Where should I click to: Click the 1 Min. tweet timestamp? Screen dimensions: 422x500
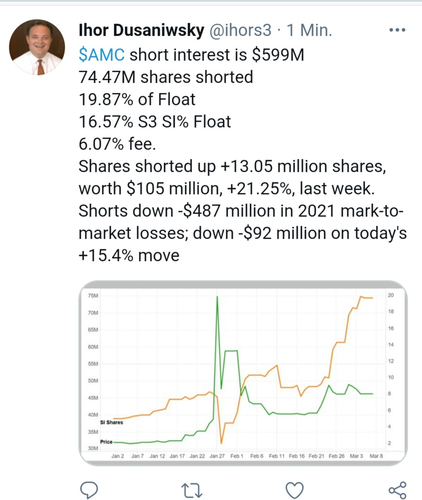[x=309, y=30]
